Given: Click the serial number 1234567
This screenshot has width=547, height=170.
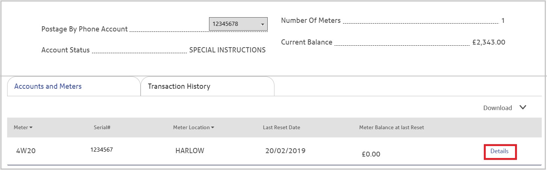Looking at the screenshot, I should [102, 149].
